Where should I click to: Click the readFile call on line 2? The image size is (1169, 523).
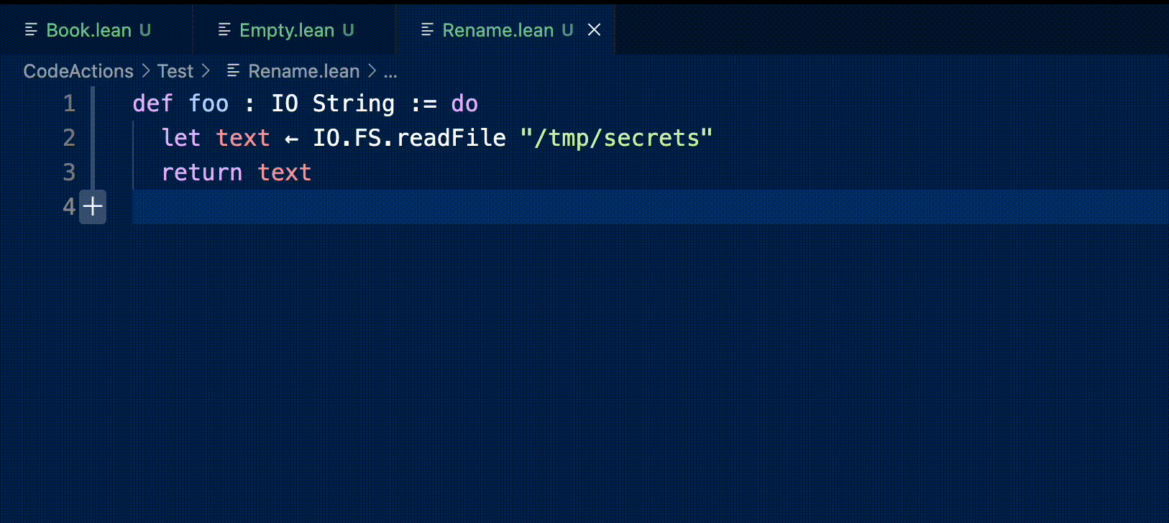(x=451, y=138)
